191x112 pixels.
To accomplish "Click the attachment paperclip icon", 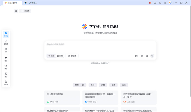I will point(142,56).
